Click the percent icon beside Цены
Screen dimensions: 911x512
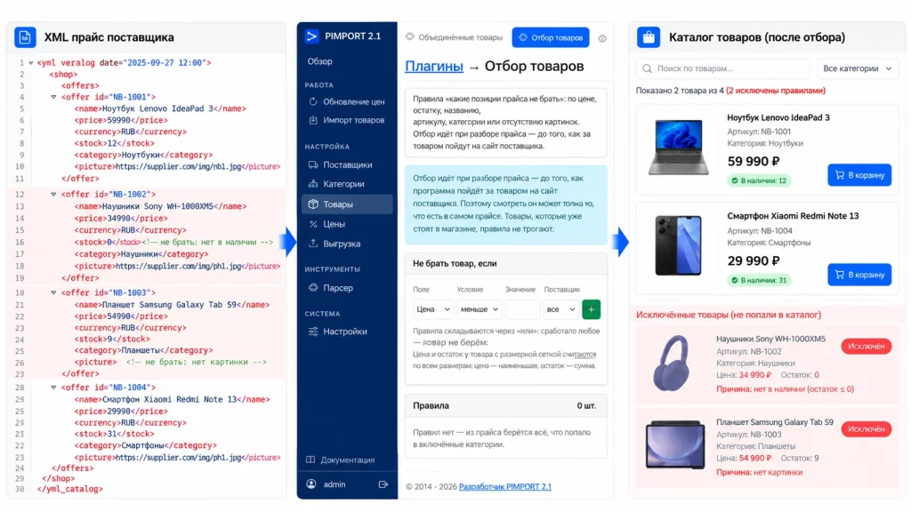click(x=313, y=224)
